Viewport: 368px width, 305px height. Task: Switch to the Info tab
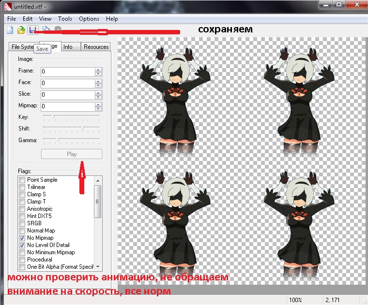(70, 47)
